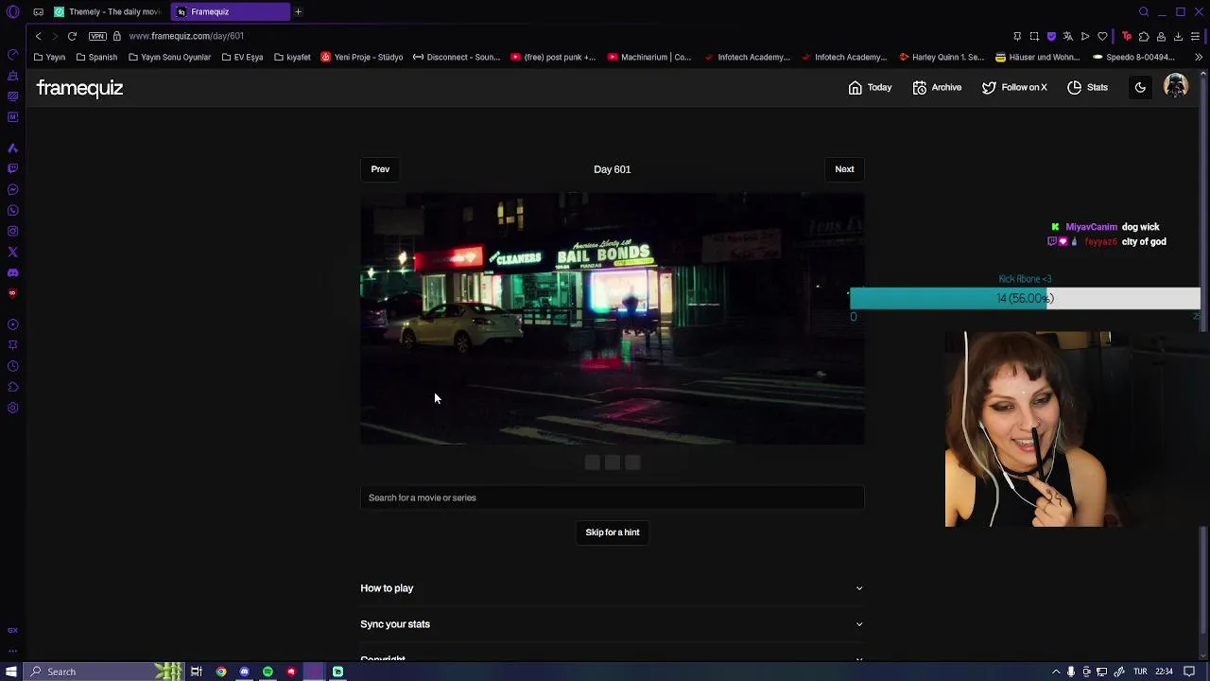Open the (free) post punk bookmark
The width and height of the screenshot is (1210, 681).
(553, 57)
